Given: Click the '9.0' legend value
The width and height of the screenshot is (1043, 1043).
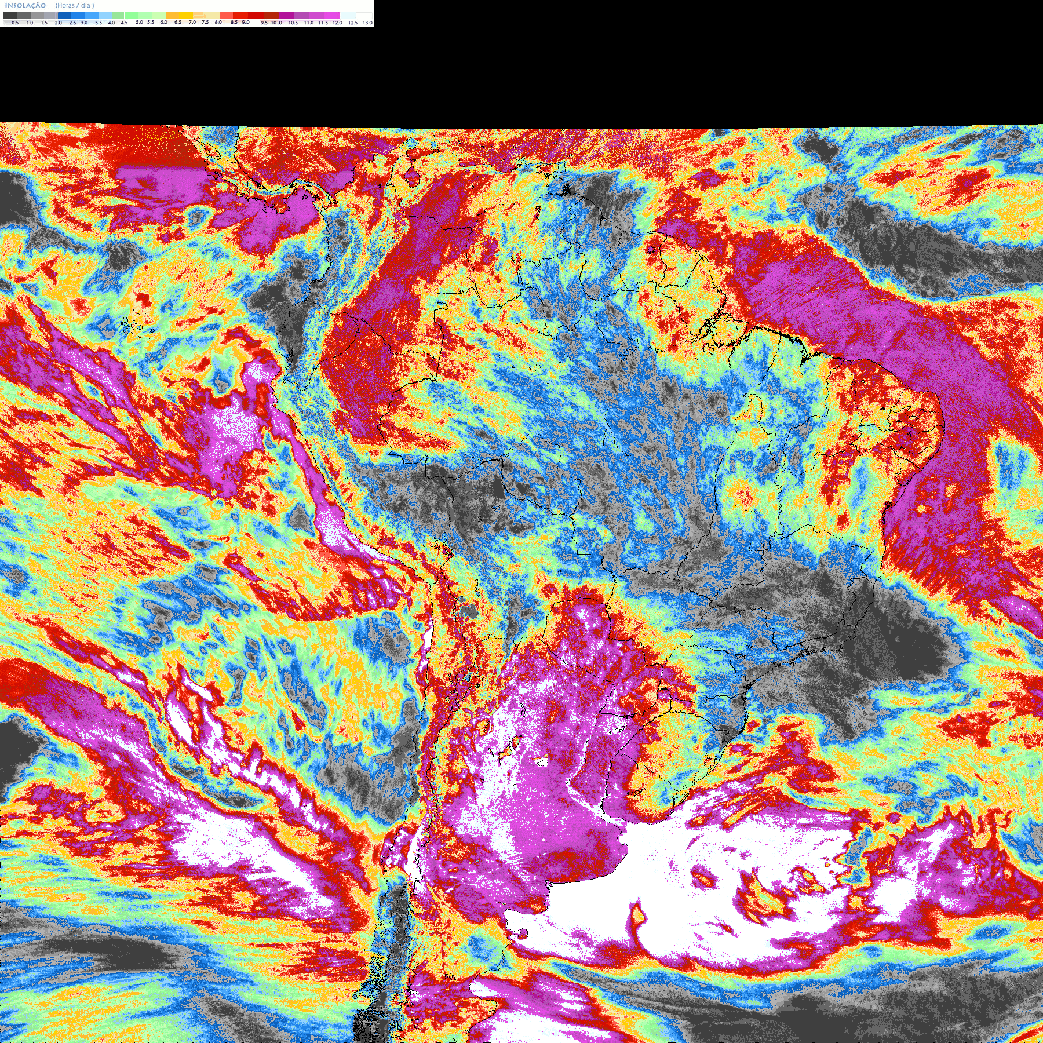Looking at the screenshot, I should click(x=246, y=22).
